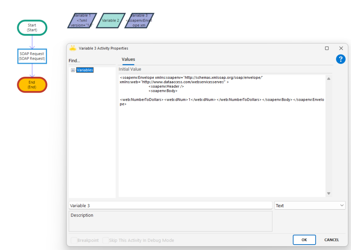The height and width of the screenshot is (250, 351).
Task: Click the Variable 3 name input field
Action: point(170,205)
